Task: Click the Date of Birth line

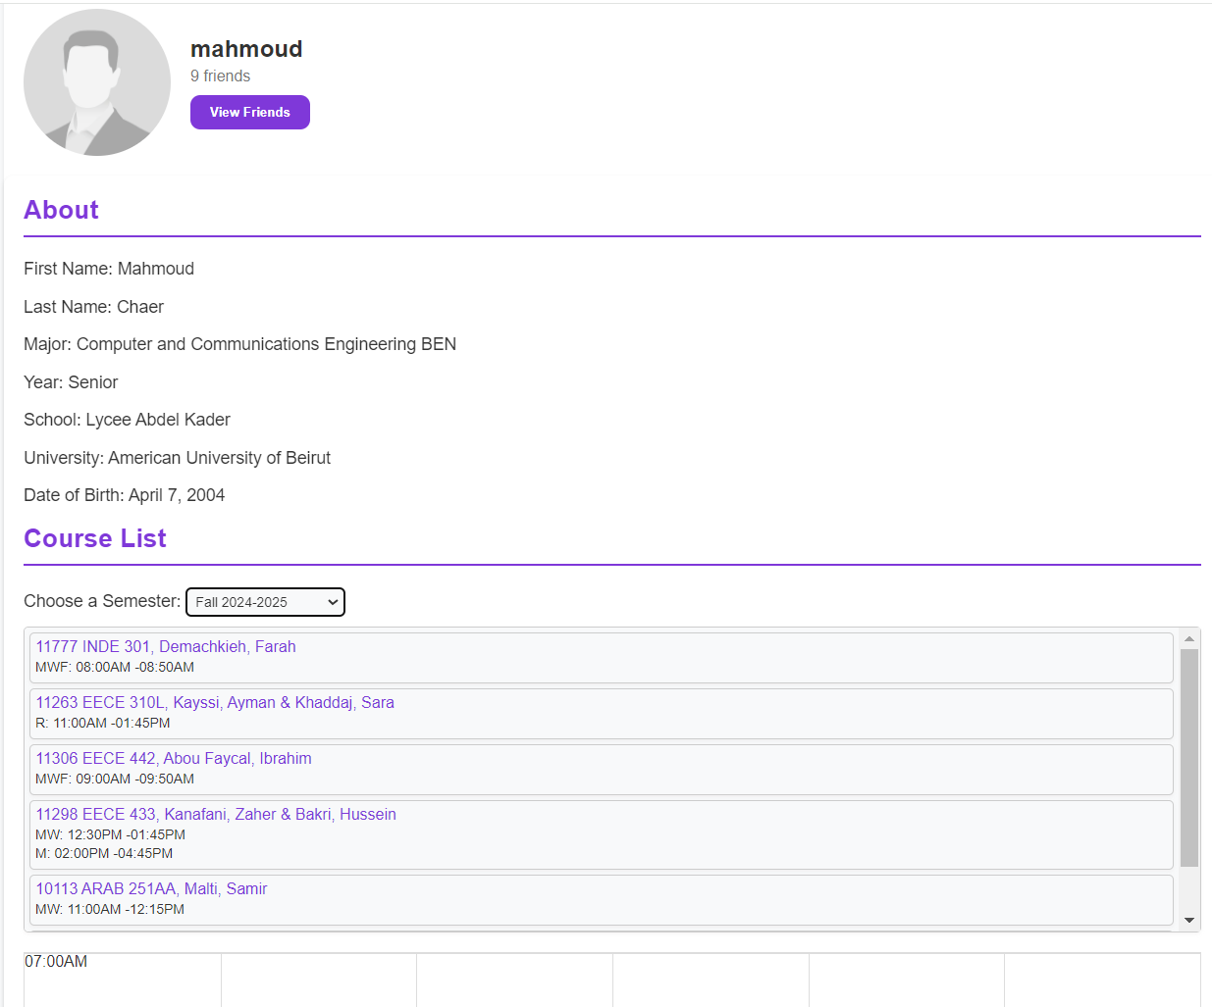Action: 124,495
